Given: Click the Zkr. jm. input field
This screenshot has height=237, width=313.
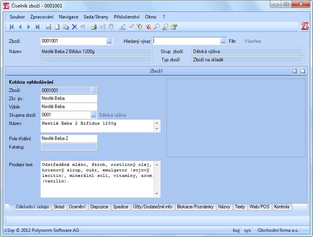Looking at the screenshot, I should [69, 99].
